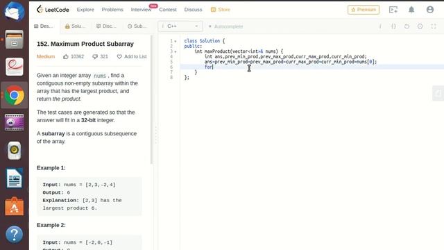Place cursor on code line 6 after 'for'

(x=213, y=67)
